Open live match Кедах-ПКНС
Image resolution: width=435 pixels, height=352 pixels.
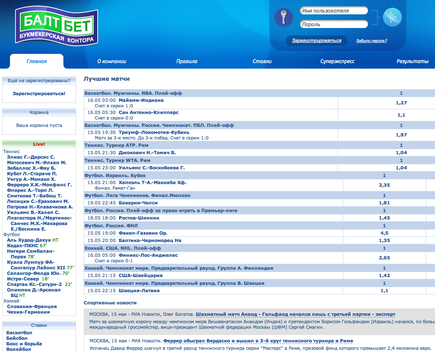tap(23, 246)
